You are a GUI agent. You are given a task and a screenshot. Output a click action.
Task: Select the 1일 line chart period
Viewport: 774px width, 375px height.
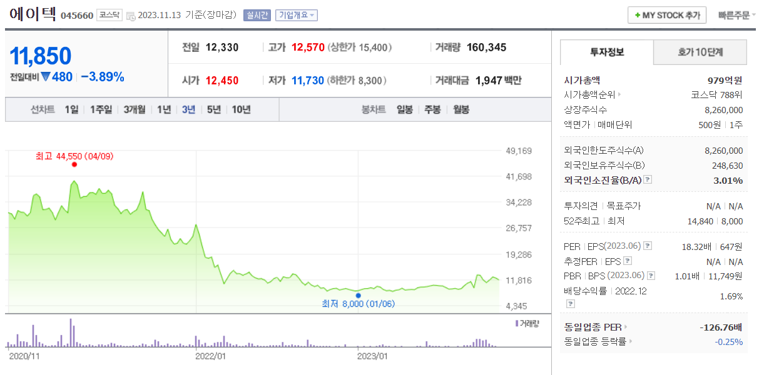[x=71, y=109]
